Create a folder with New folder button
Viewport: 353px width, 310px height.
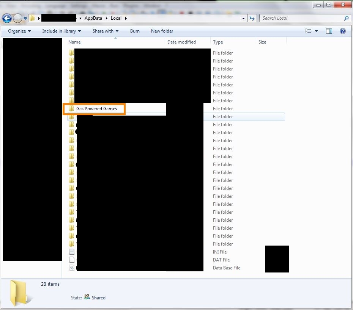pos(162,31)
